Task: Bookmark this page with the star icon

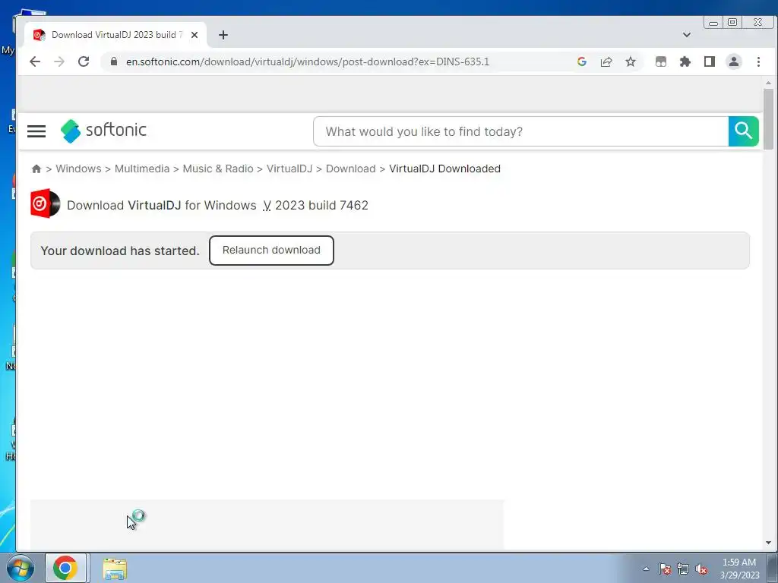Action: 631,61
